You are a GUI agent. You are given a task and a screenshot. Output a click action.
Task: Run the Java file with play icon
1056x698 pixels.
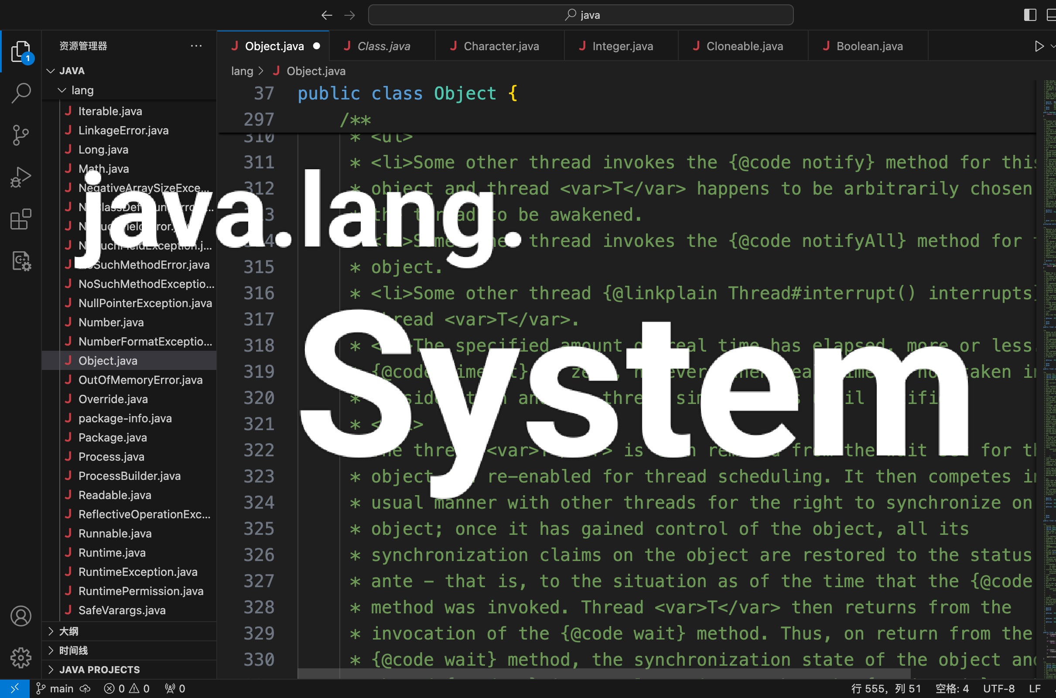pyautogui.click(x=1039, y=46)
